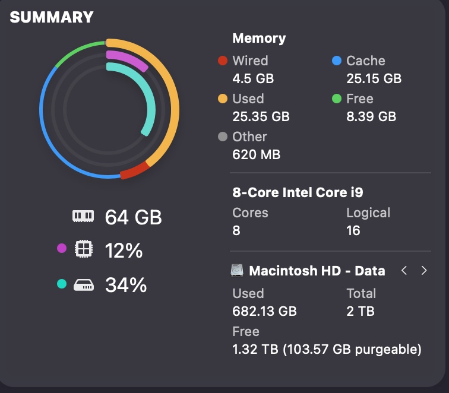Click the yellow Used memory dot
The height and width of the screenshot is (393, 449).
(223, 99)
